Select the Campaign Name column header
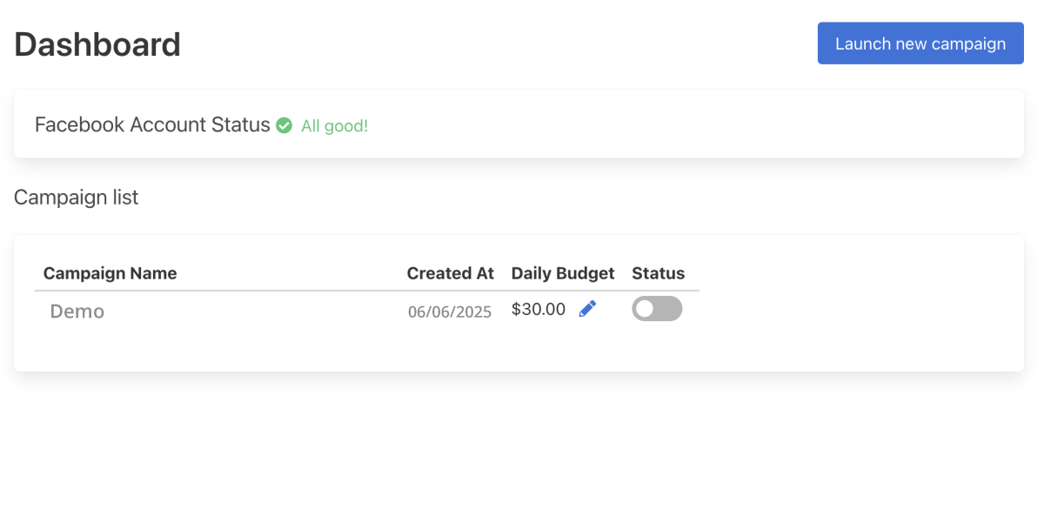Image resolution: width=1044 pixels, height=516 pixels. (110, 273)
